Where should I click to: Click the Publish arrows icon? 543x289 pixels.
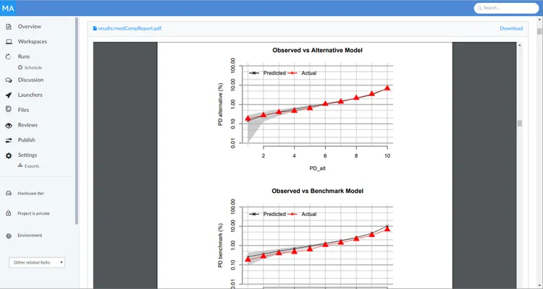[x=9, y=140]
